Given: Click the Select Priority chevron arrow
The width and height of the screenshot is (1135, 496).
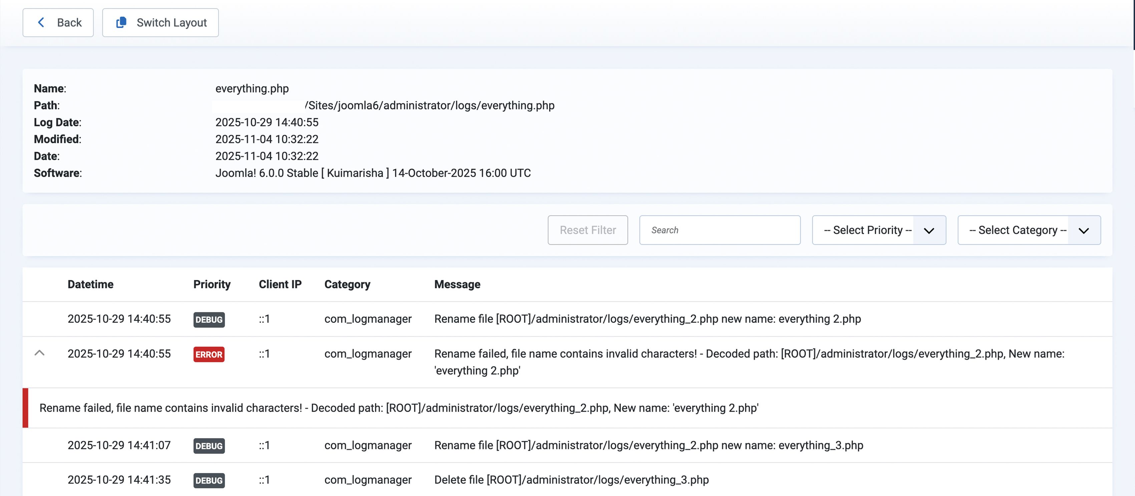Looking at the screenshot, I should [x=929, y=231].
